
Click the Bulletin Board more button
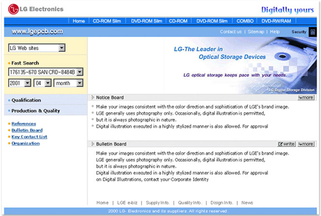[x=306, y=144]
